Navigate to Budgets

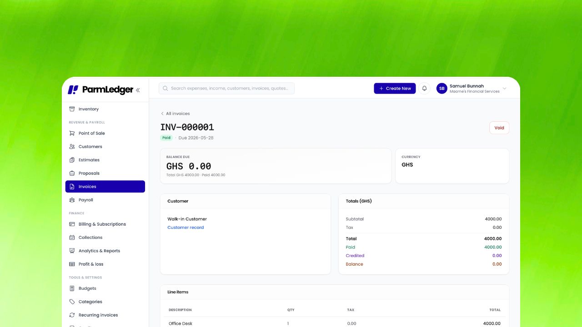coord(105,288)
